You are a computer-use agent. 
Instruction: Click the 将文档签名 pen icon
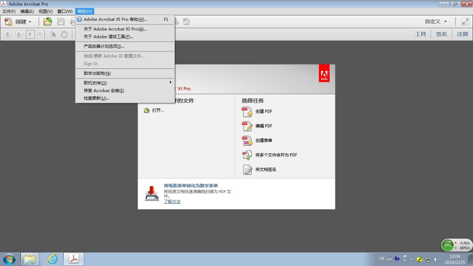coord(247,170)
